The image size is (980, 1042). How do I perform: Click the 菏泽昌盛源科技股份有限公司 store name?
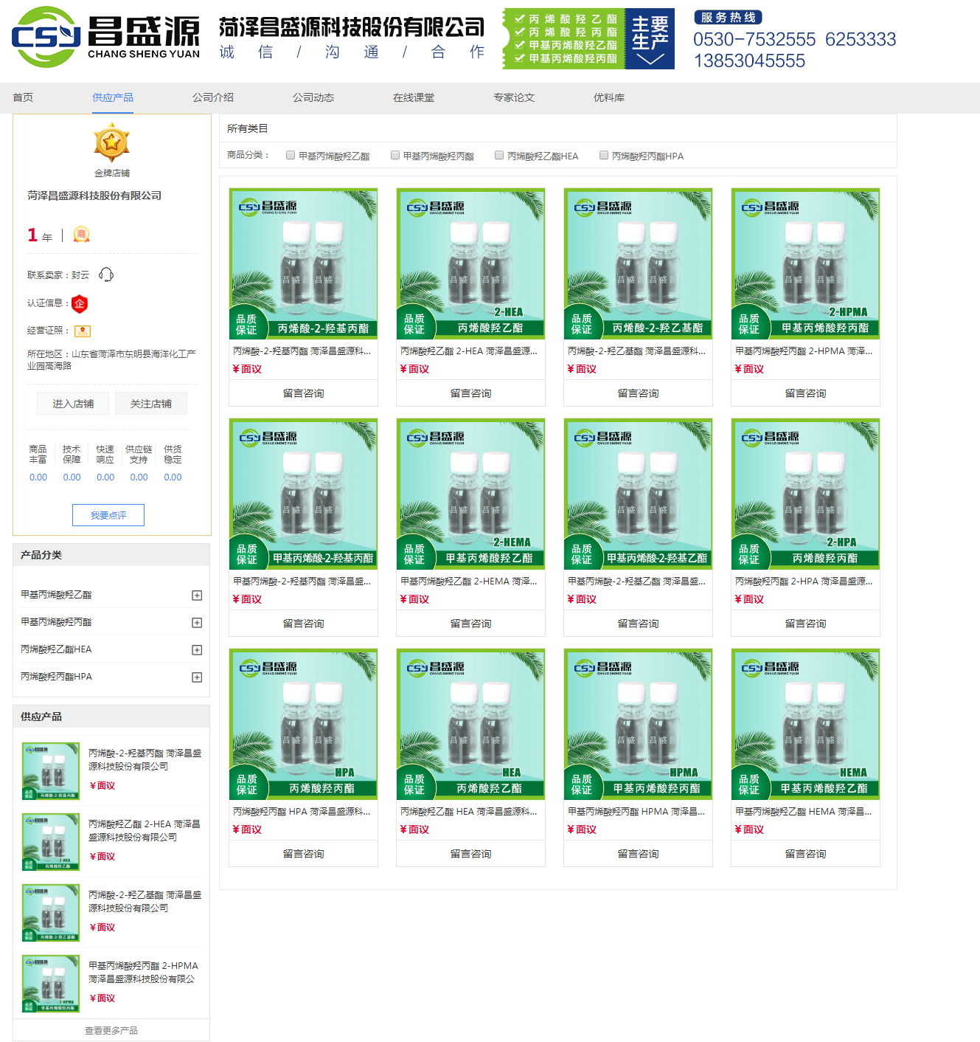pyautogui.click(x=94, y=196)
